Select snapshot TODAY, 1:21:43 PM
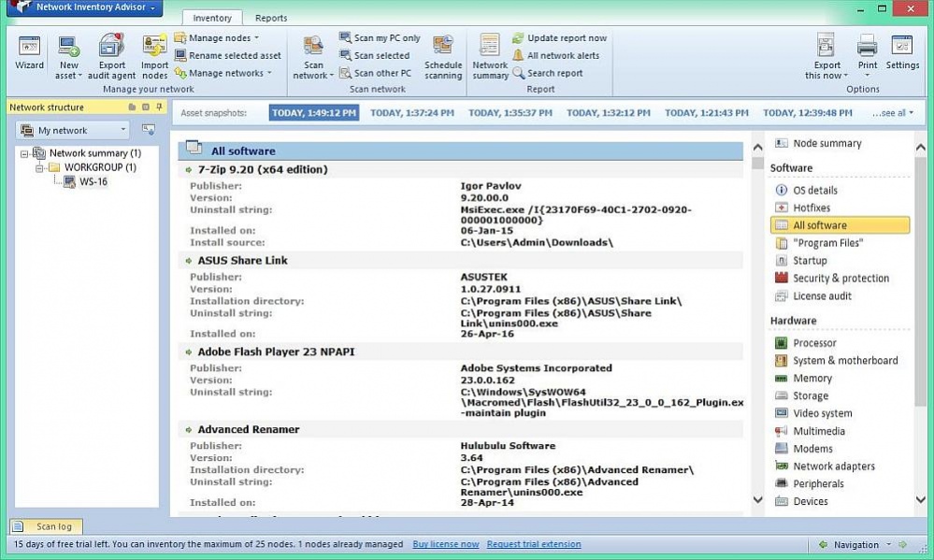This screenshot has height=560, width=934. [707, 112]
